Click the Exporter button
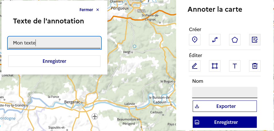The image size is (274, 131). coord(225,106)
